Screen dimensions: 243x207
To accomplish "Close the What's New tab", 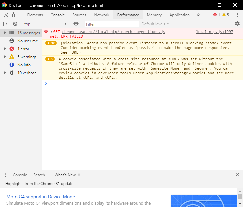I will 79,175.
